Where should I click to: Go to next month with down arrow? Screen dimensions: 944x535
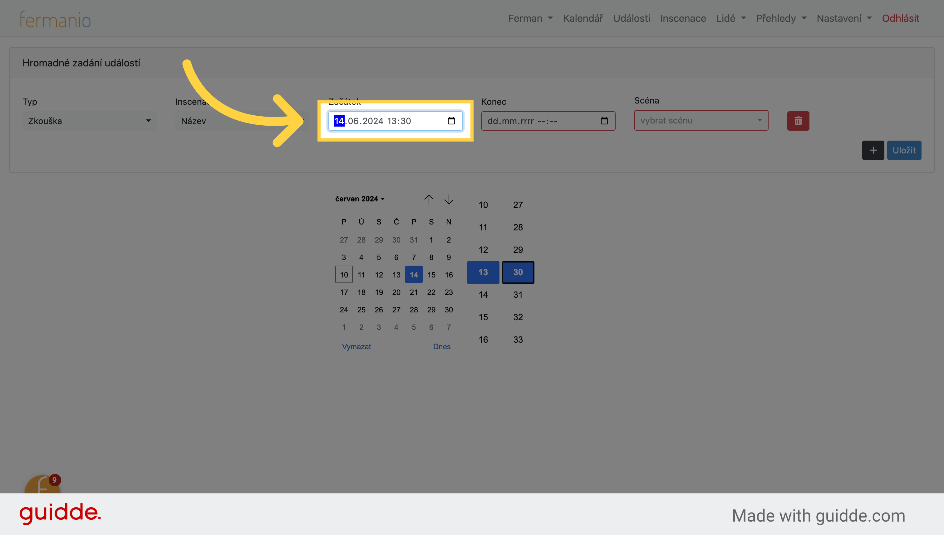pyautogui.click(x=449, y=199)
